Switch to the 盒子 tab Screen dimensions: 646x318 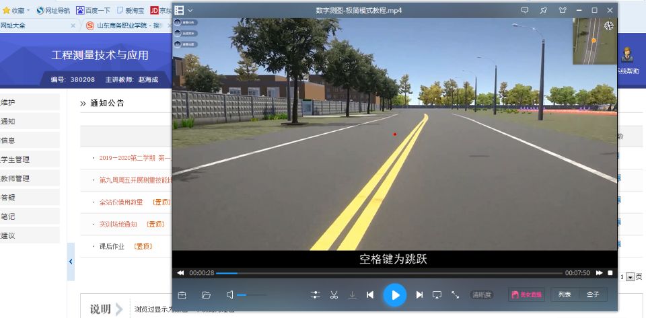tap(593, 294)
